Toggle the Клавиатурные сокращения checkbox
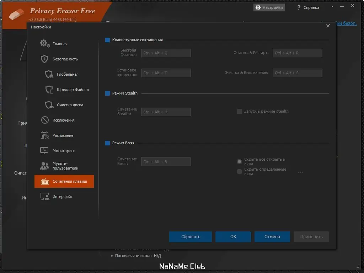This screenshot has height=273, width=364. tap(107, 40)
